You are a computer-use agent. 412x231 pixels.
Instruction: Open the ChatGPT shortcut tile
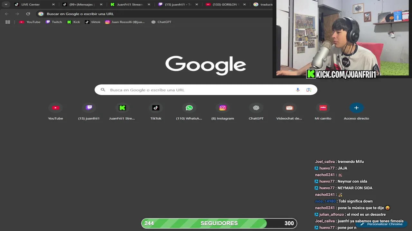(256, 111)
